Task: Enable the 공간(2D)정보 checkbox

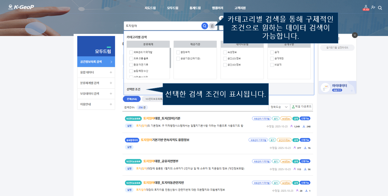Action: tap(225, 58)
